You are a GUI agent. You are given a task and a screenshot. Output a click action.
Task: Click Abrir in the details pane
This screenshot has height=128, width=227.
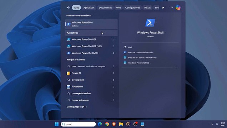[x=130, y=47]
